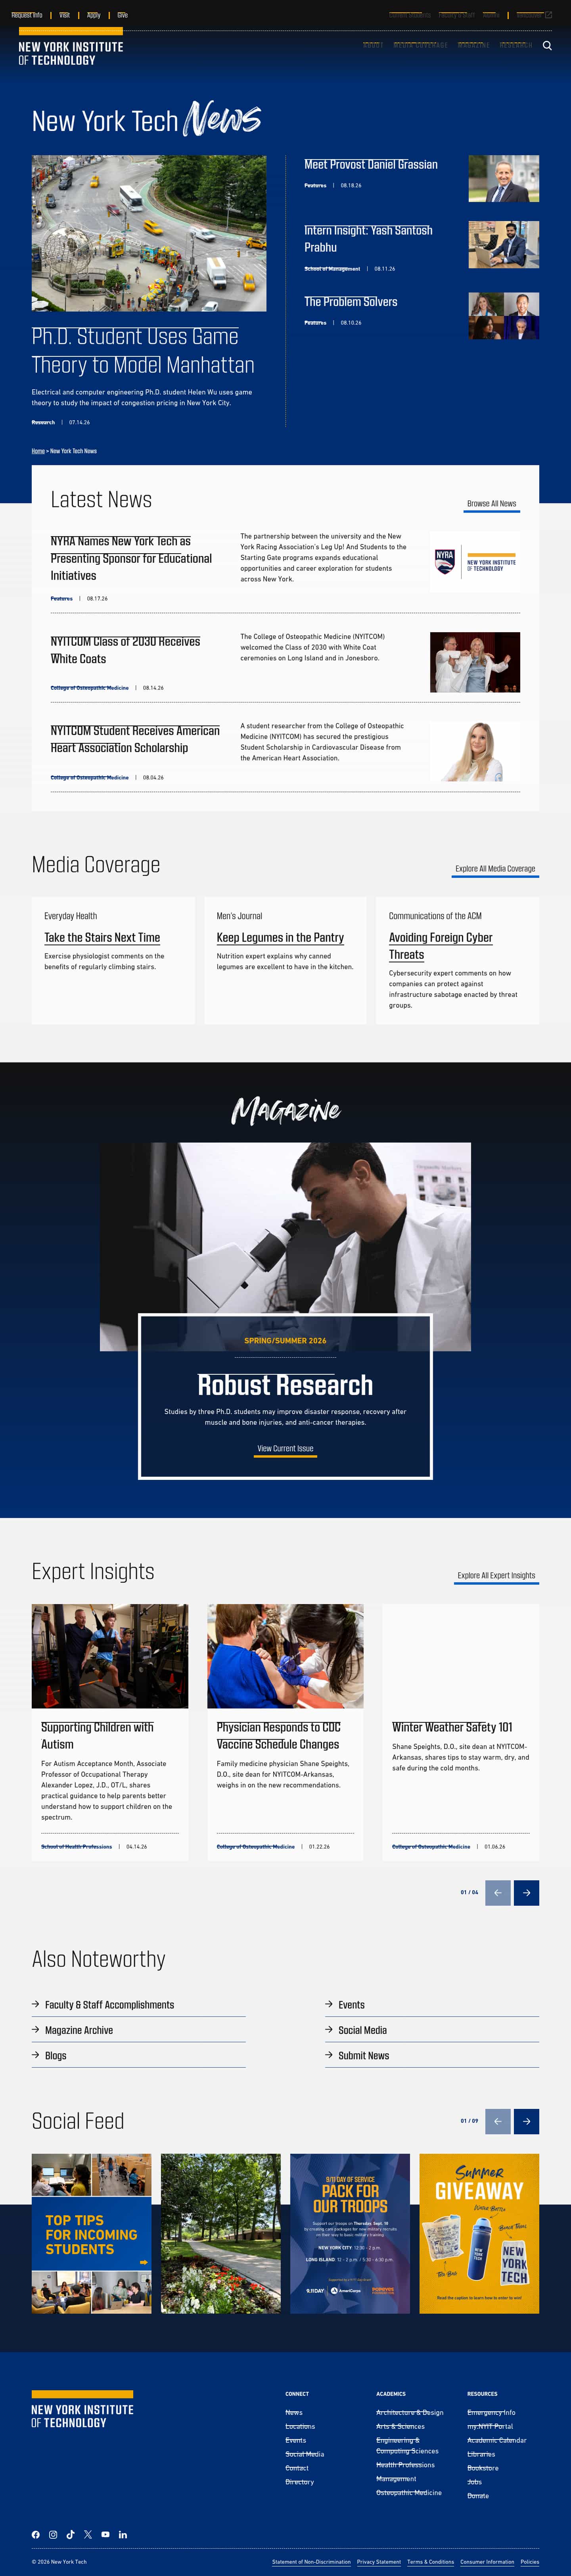Click Explore All Expert Insights button
This screenshot has height=2576, width=571.
[496, 1575]
